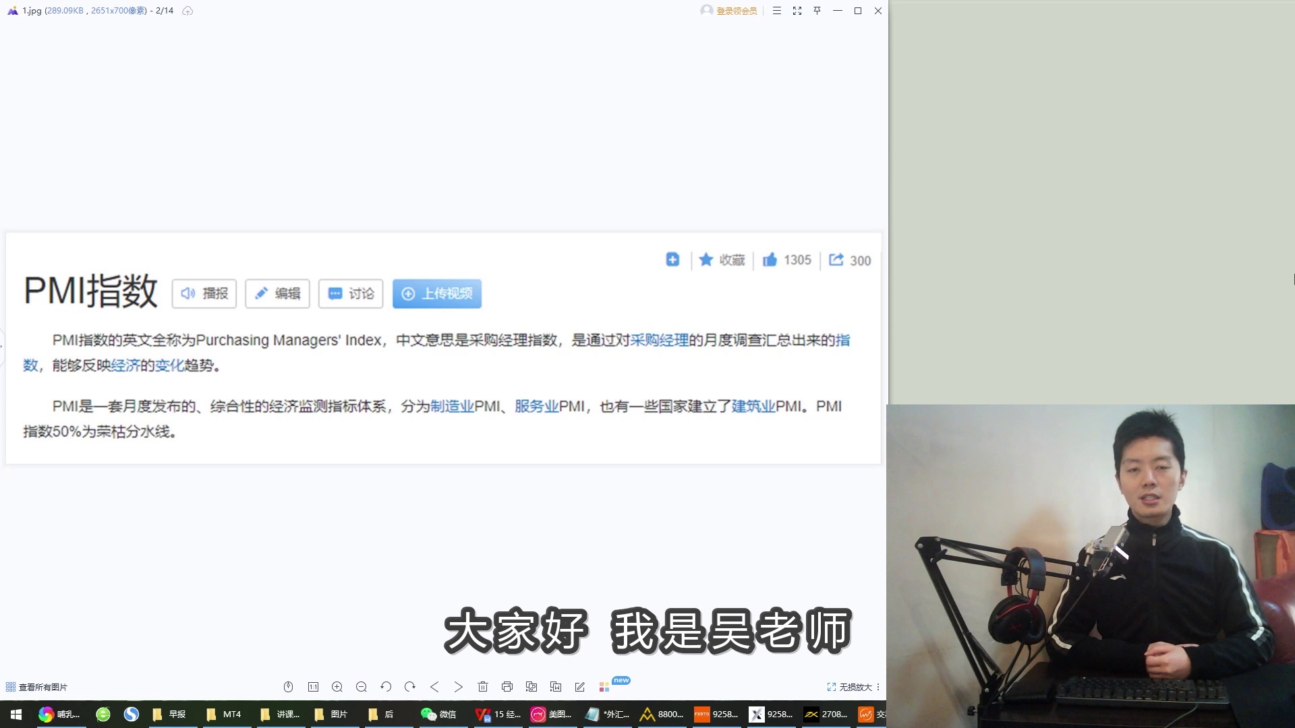Viewport: 1295px width, 728px height.
Task: Click the zoom in magnifier icon
Action: click(337, 687)
